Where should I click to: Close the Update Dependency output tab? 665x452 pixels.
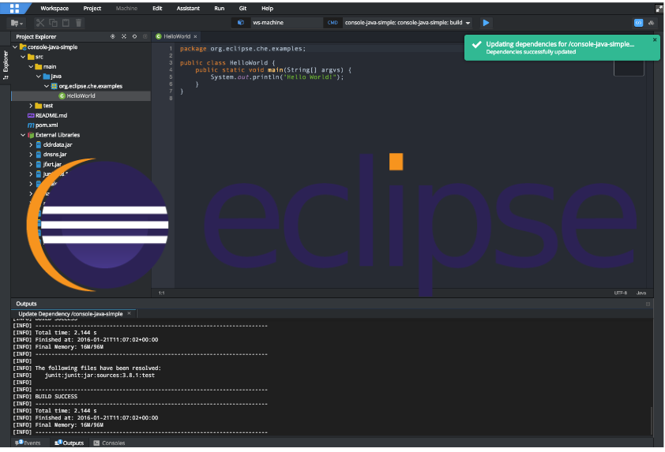coord(129,313)
